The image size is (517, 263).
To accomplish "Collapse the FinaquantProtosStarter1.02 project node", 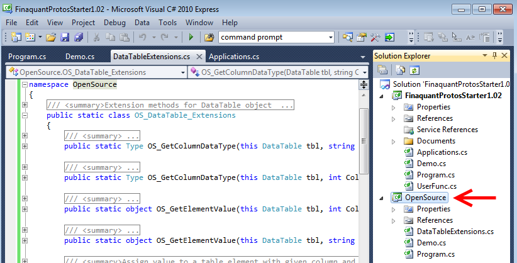I will click(x=382, y=96).
